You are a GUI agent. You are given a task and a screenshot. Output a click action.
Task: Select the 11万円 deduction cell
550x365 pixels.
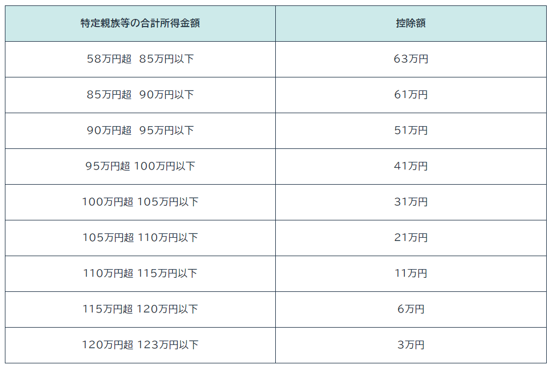pos(411,273)
